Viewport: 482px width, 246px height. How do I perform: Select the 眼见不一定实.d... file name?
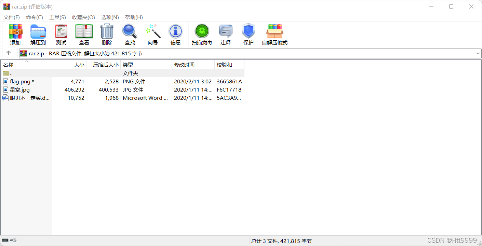[30, 98]
